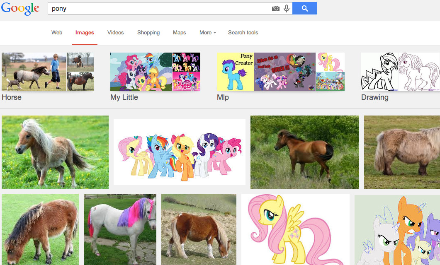Select the Images tab

coord(85,32)
